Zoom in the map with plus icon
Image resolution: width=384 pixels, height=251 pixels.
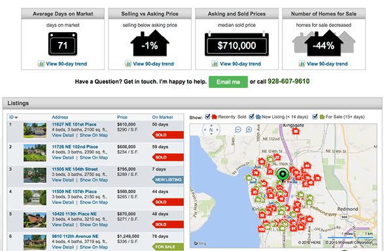(249, 130)
